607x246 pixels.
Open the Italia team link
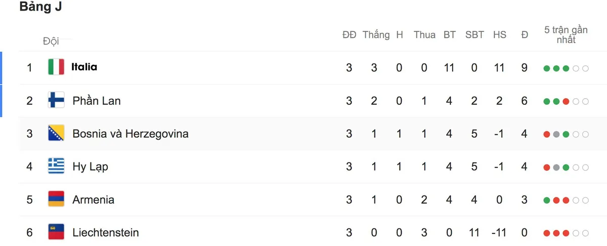pos(84,67)
